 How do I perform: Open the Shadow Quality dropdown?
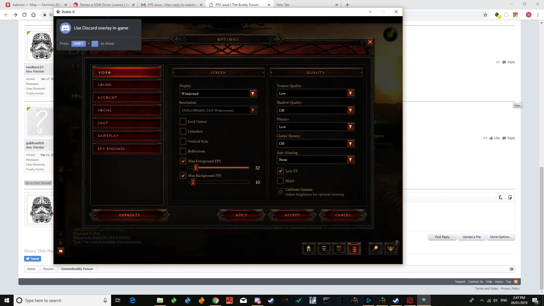point(350,110)
